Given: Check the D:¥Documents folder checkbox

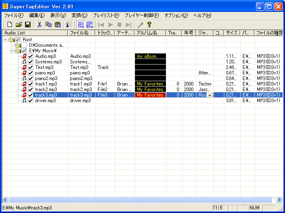Looking at the screenshot, I should (x=24, y=45).
